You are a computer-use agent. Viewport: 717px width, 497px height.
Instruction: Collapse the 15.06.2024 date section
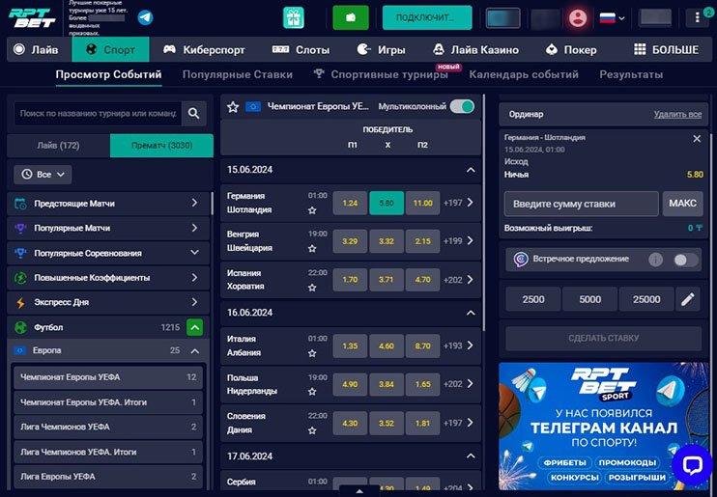pos(471,170)
